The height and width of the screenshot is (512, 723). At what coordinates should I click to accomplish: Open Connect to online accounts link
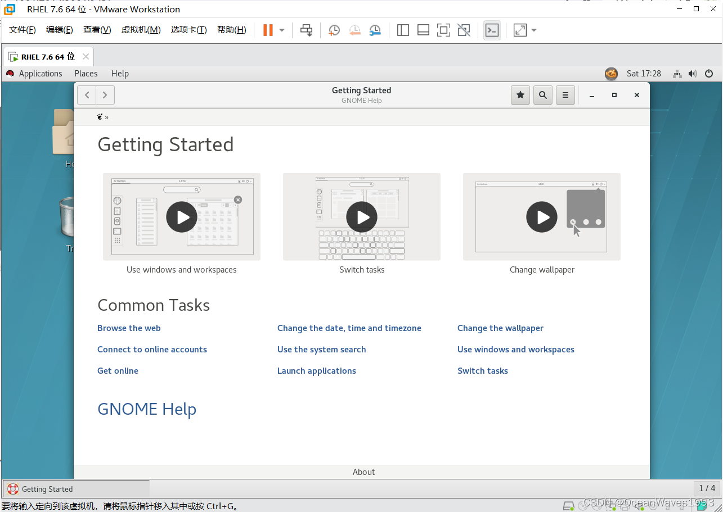click(x=152, y=350)
